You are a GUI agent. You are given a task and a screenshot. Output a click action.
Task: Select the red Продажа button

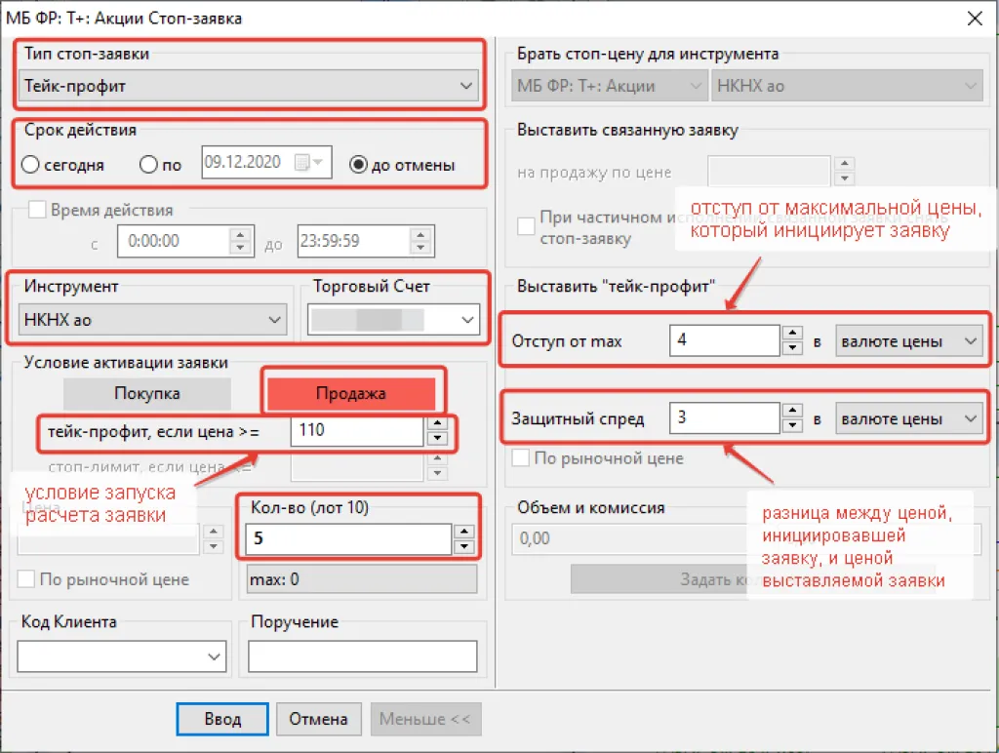click(x=350, y=393)
